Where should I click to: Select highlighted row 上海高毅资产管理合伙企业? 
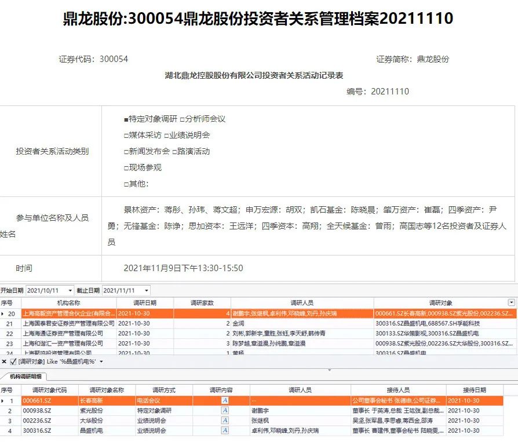[258, 313]
